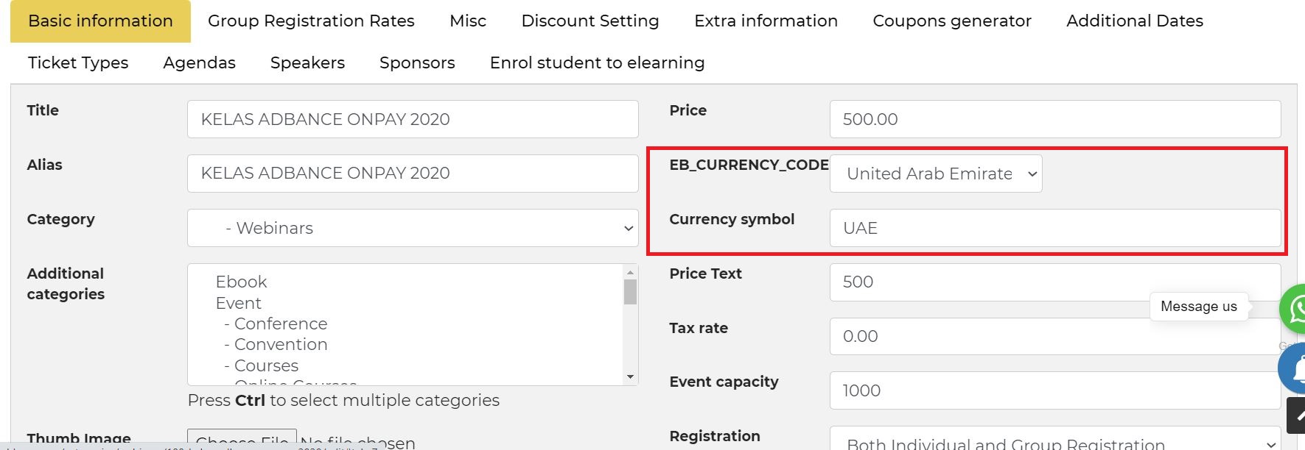Click the Choose File button
The width and height of the screenshot is (1305, 450).
[x=242, y=440]
